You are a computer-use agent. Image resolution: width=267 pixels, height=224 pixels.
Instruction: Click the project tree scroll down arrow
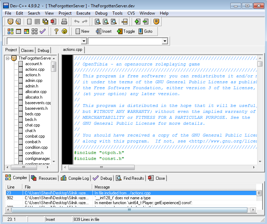coord(54,161)
